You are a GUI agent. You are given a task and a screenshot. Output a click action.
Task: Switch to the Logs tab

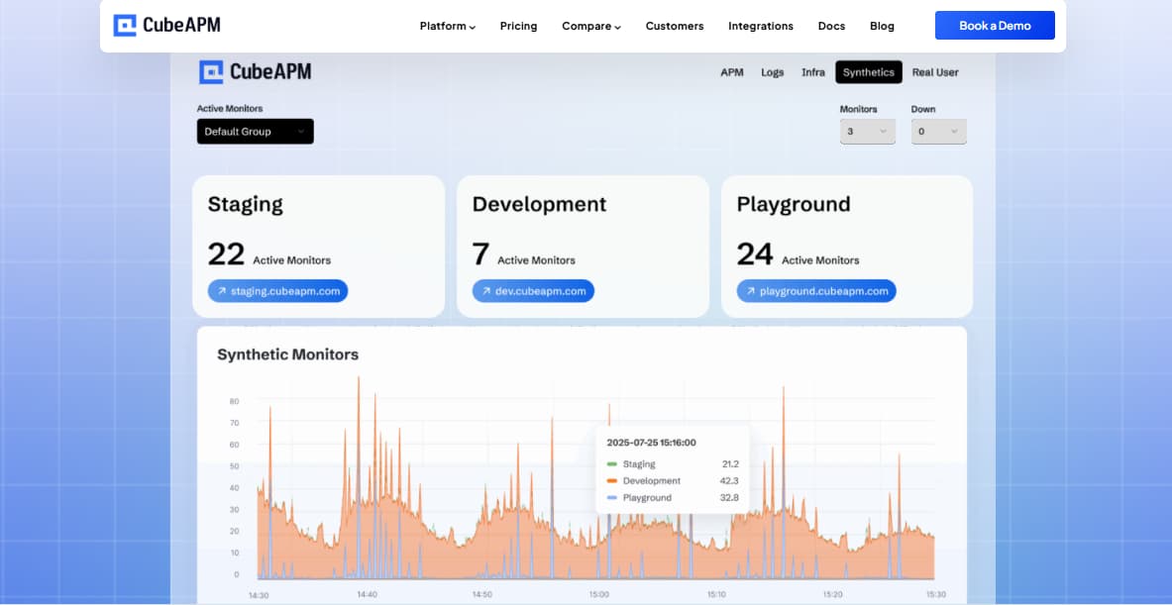(772, 71)
